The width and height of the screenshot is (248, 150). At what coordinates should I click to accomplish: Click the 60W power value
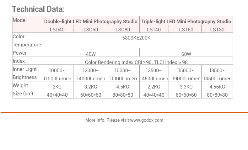[x=186, y=54]
